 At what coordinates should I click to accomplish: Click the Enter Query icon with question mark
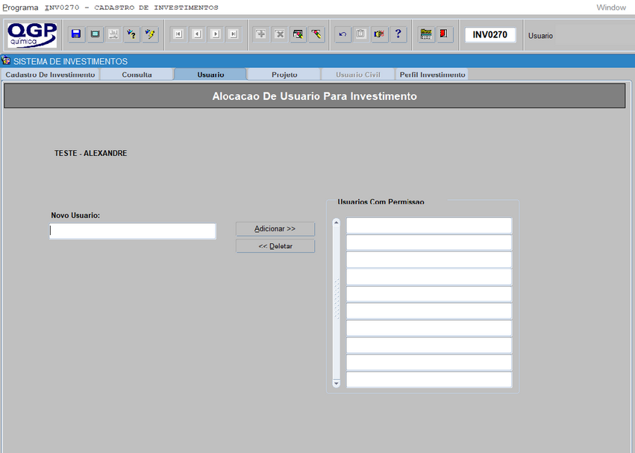(132, 34)
